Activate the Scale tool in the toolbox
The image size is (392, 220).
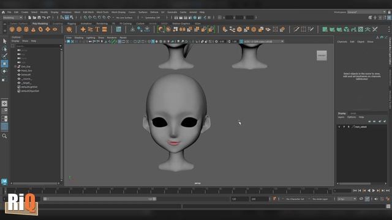[4, 80]
